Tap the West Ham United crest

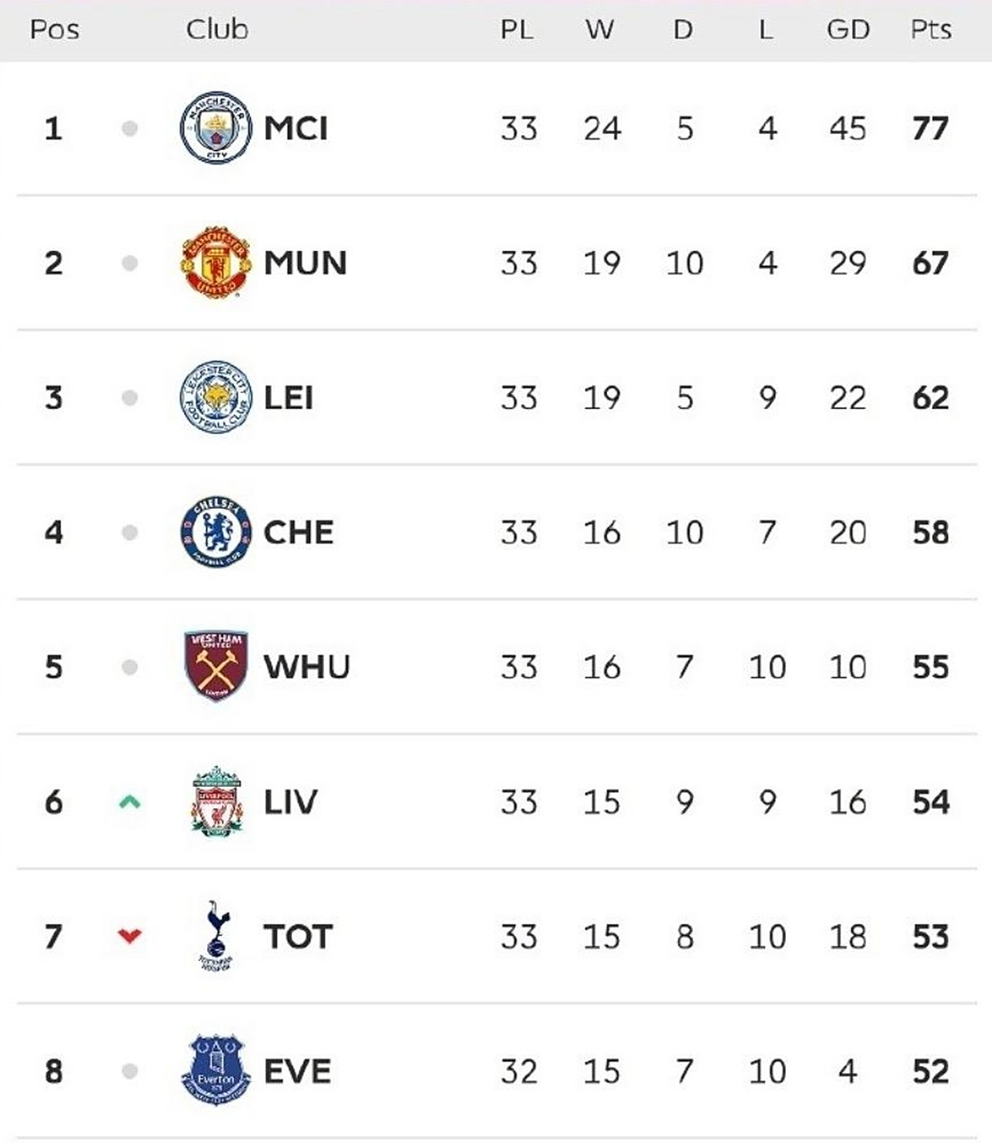click(216, 666)
